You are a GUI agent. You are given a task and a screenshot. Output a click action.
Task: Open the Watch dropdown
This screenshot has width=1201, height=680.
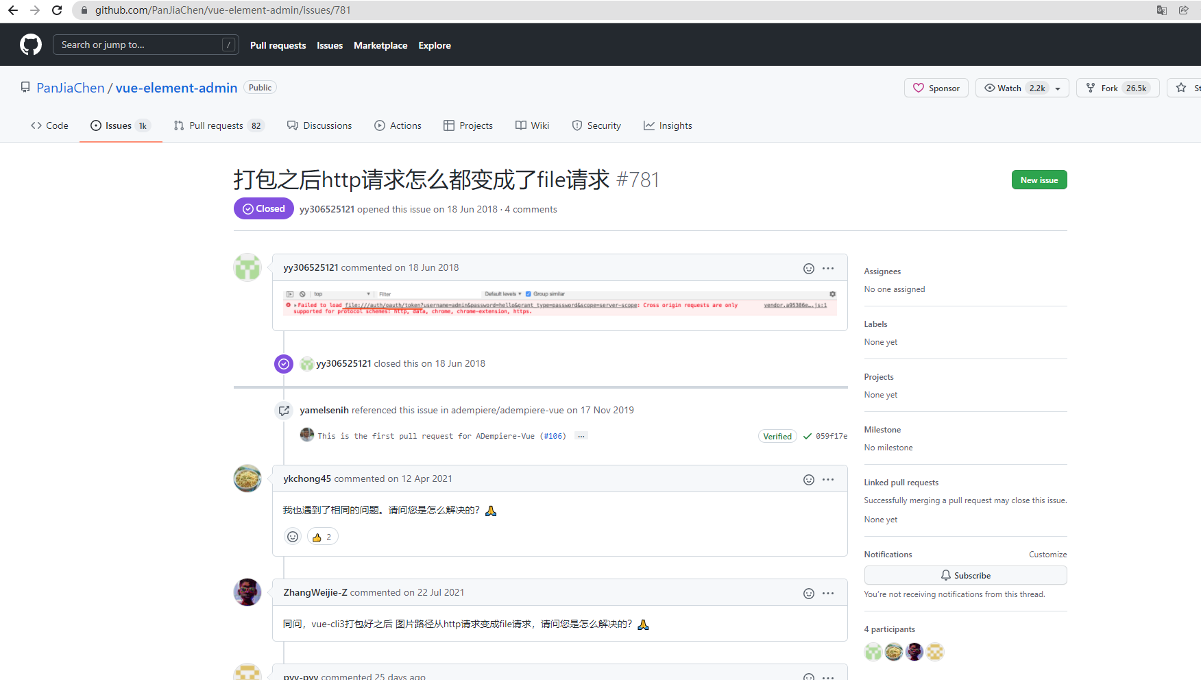click(x=1022, y=88)
